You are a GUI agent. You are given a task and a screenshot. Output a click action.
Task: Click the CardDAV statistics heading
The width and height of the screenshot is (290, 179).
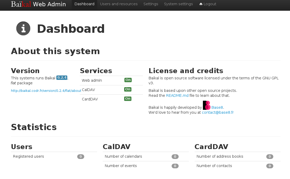click(212, 147)
